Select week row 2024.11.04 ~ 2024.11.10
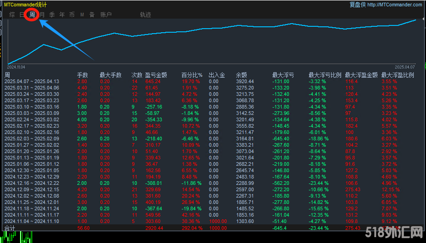Viewport: 426px width, 243px height. tap(213, 222)
